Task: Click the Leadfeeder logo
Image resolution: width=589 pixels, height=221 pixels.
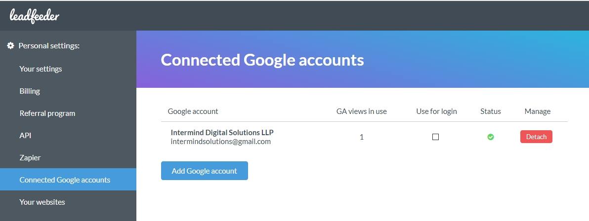Action: click(x=34, y=16)
